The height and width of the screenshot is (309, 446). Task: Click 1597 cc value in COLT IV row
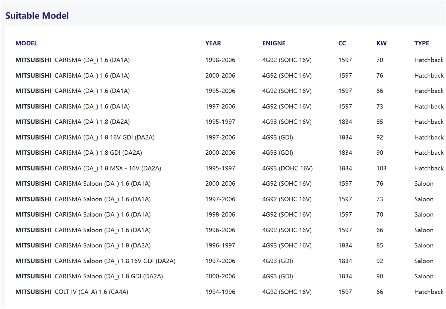pyautogui.click(x=345, y=292)
